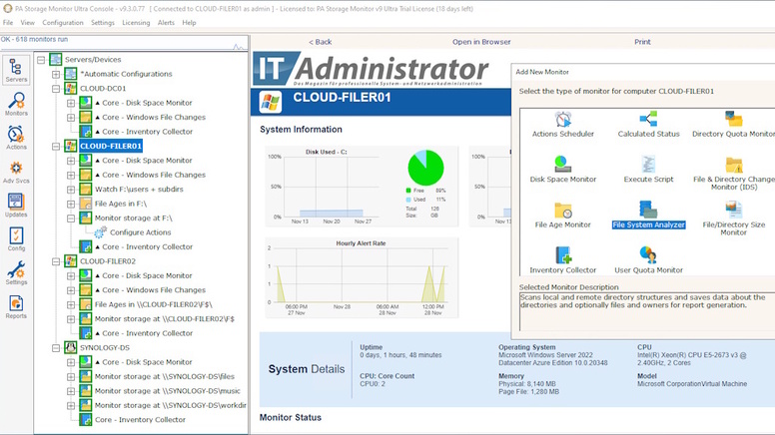
Task: Collapse the SYNOLOGY-DS server node
Action: pyautogui.click(x=57, y=347)
